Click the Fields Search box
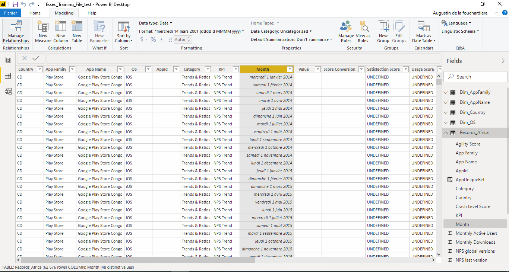Screen dimensions: 509x272 click(476, 77)
